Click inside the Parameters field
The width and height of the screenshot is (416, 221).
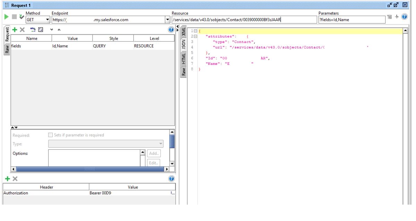point(352,20)
